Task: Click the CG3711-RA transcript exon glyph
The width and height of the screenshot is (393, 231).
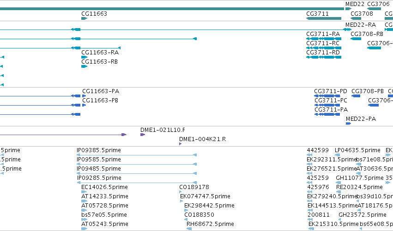Action: pos(324,39)
